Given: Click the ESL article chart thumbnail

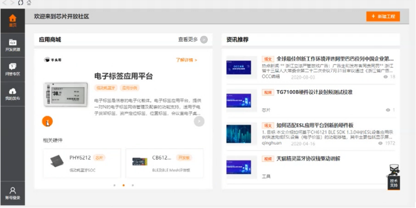Looking at the screenshot, I should click(238, 134).
